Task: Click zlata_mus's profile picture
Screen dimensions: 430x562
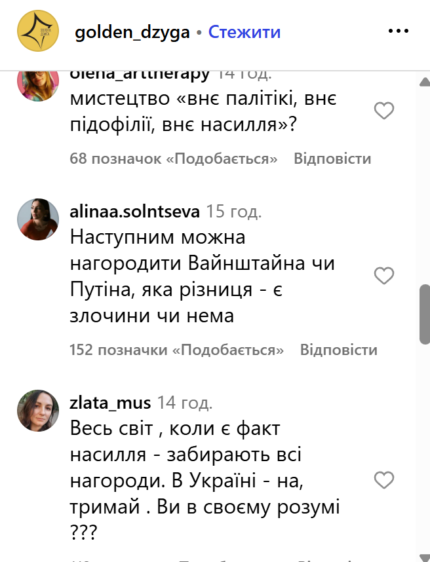Action: (x=38, y=411)
